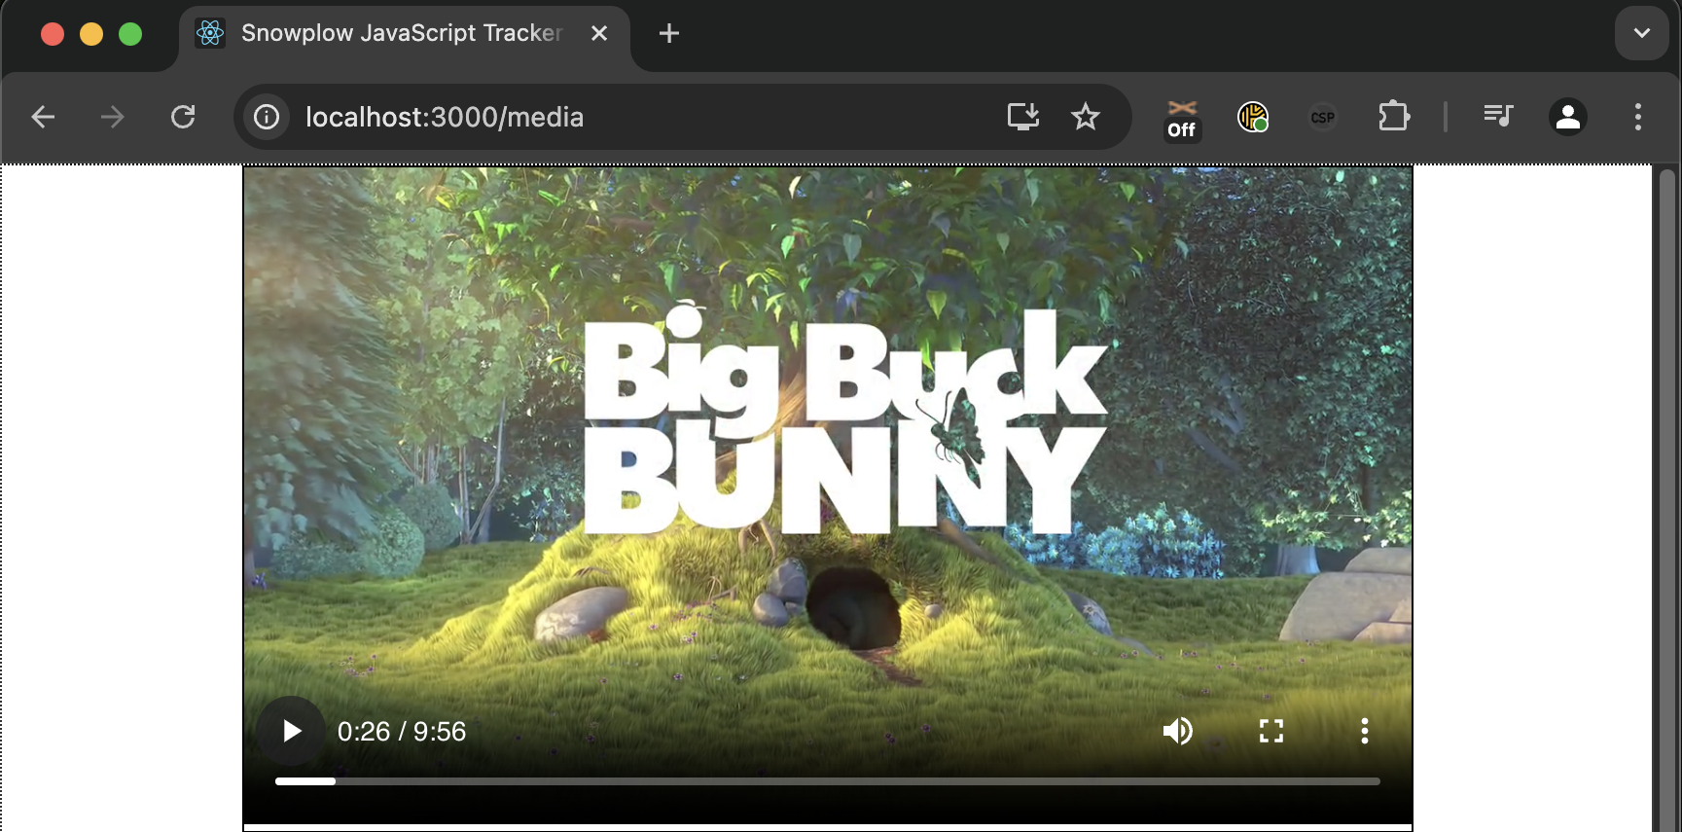Click the 0:26 / 9:56 time display

[x=402, y=732]
